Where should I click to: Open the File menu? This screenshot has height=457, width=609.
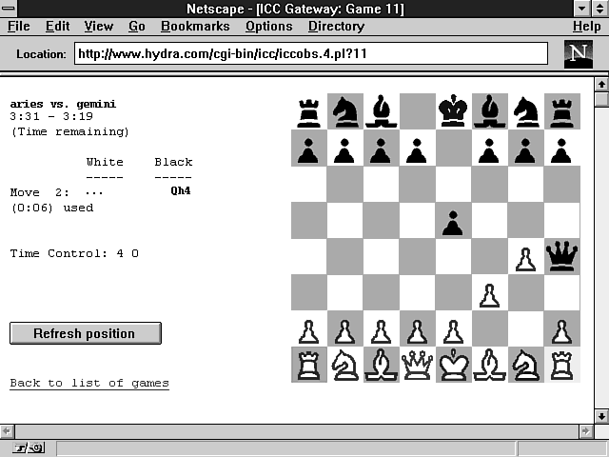click(18, 27)
